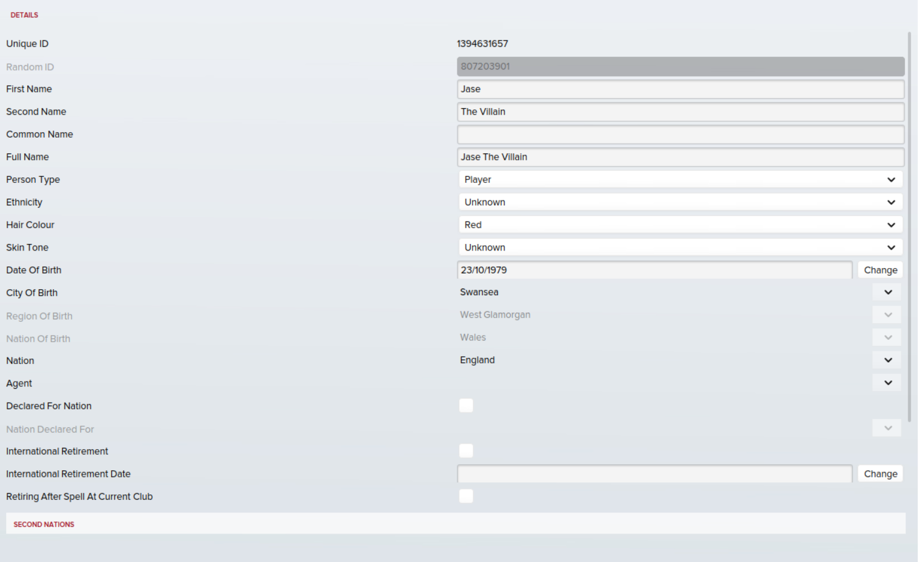
Task: Click into the First Name field
Action: [x=680, y=89]
